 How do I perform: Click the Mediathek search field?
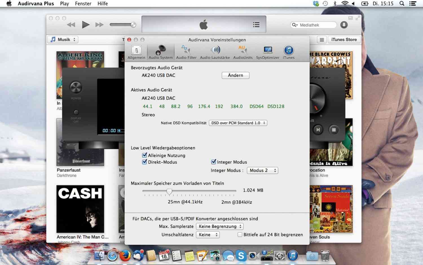pos(313,25)
